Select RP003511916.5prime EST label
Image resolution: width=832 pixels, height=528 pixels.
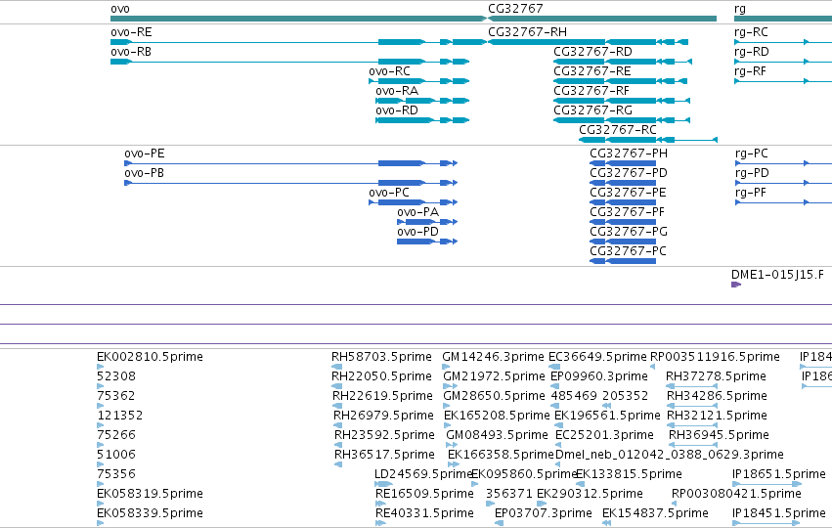coord(715,357)
